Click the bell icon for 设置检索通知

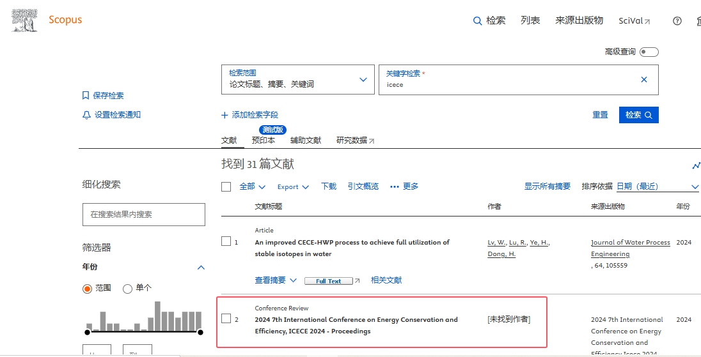coord(86,115)
